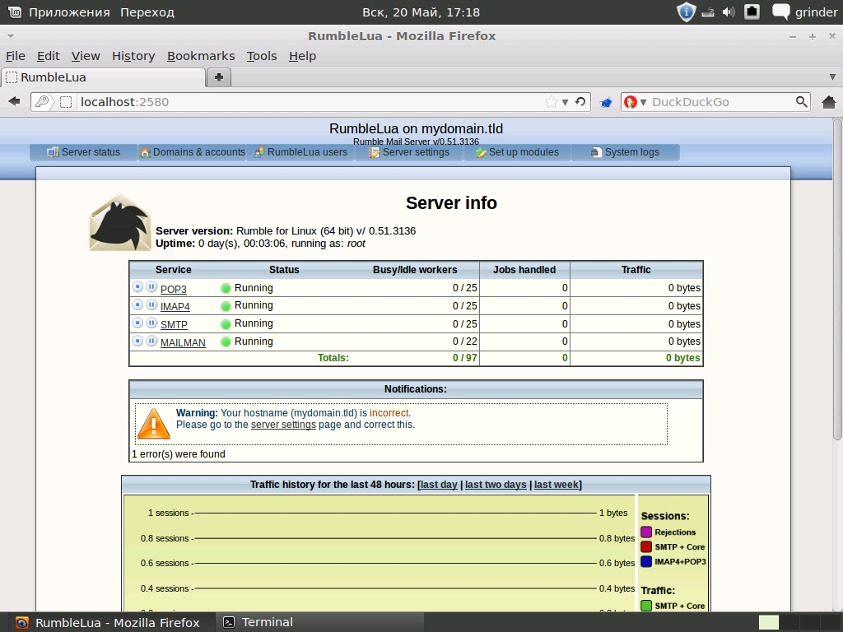843x632 pixels.
Task: Open the window menu arrow in title bar
Action: point(10,36)
